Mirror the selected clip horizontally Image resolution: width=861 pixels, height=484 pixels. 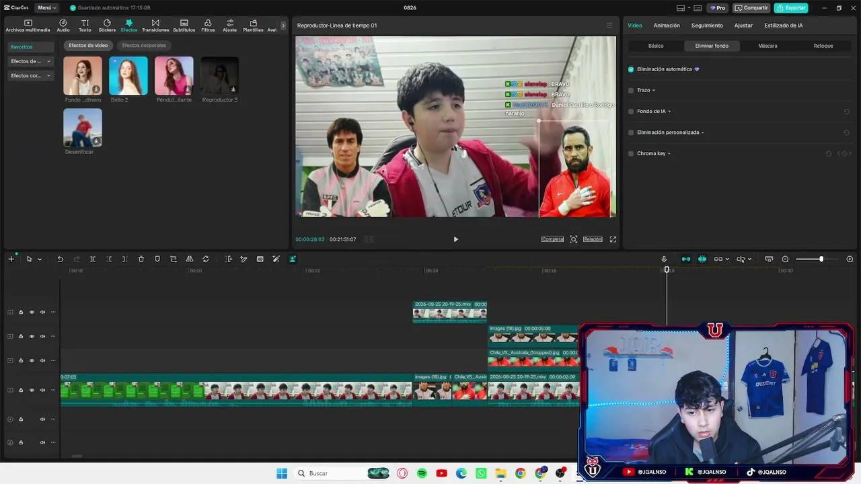(x=190, y=259)
